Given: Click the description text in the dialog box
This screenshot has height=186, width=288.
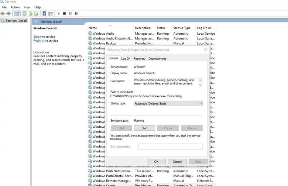Looking at the screenshot, I should pos(164,82).
